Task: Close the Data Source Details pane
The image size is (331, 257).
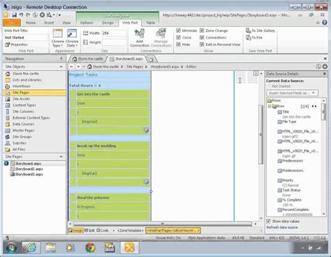Action: point(325,74)
